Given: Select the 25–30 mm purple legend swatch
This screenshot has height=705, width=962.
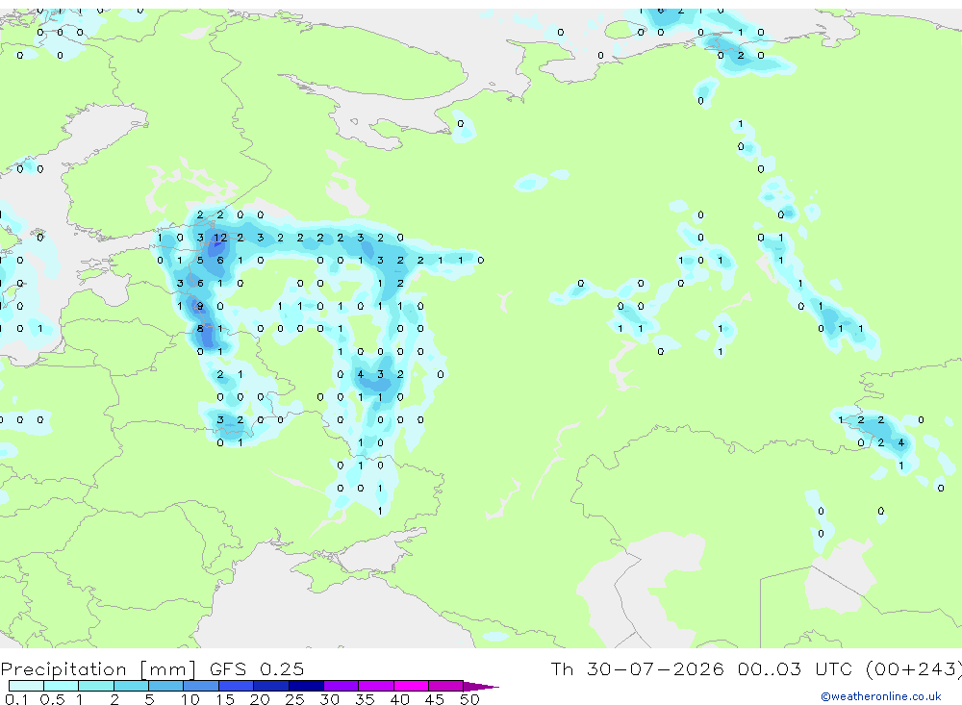Looking at the screenshot, I should (306, 686).
